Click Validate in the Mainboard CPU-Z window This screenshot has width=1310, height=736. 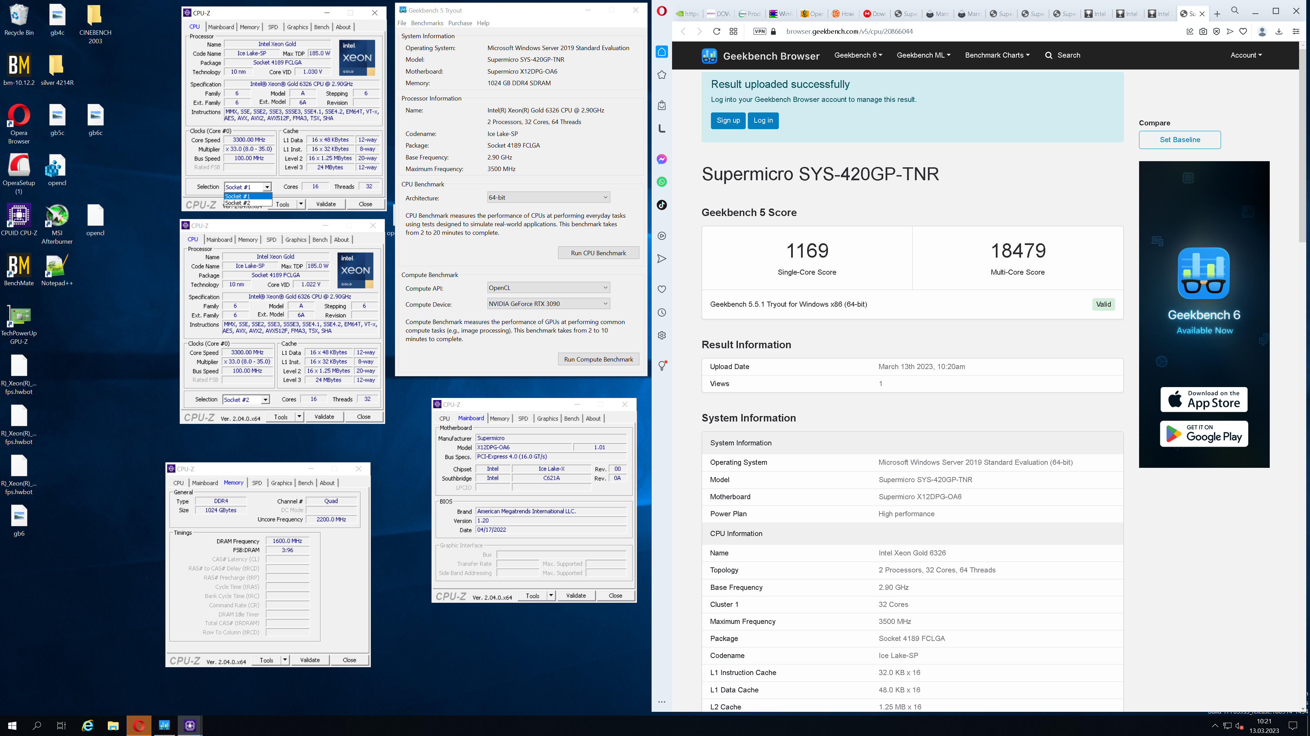(576, 595)
